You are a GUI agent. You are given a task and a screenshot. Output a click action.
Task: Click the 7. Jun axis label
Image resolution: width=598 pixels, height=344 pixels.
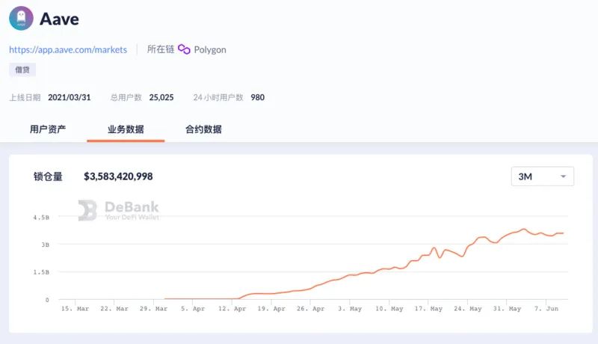546,309
